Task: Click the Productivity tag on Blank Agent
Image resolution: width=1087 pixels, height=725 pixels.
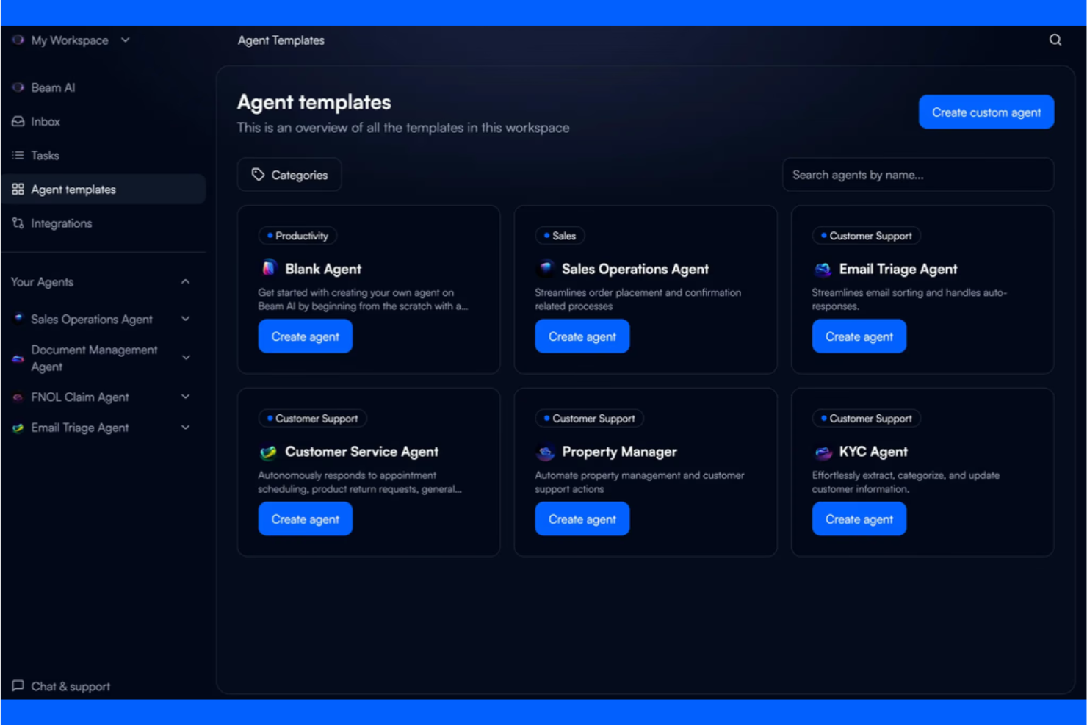Action: 297,236
